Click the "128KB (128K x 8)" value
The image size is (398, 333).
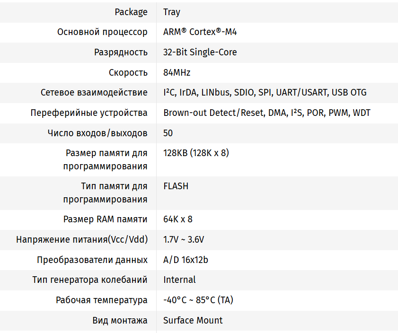click(x=196, y=153)
